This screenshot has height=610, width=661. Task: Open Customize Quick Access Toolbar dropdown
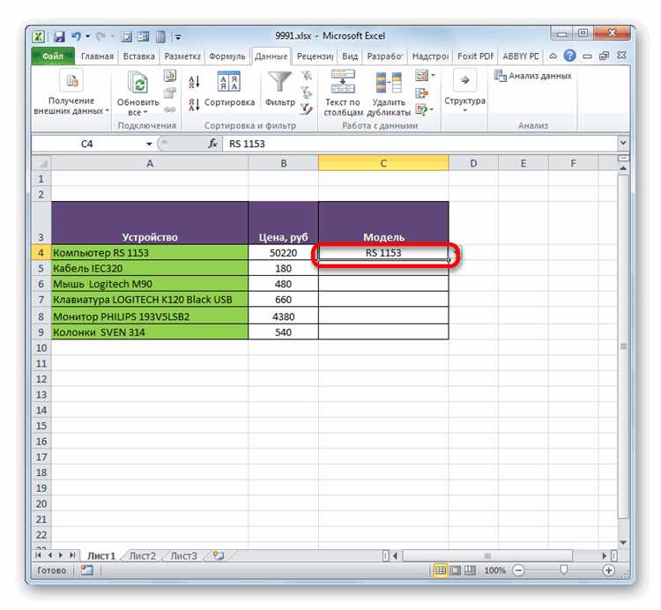(x=178, y=37)
